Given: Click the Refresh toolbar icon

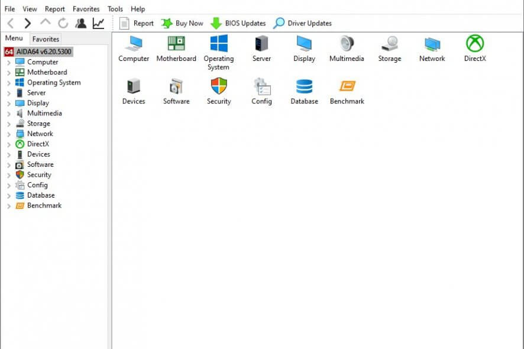Looking at the screenshot, I should pyautogui.click(x=63, y=23).
